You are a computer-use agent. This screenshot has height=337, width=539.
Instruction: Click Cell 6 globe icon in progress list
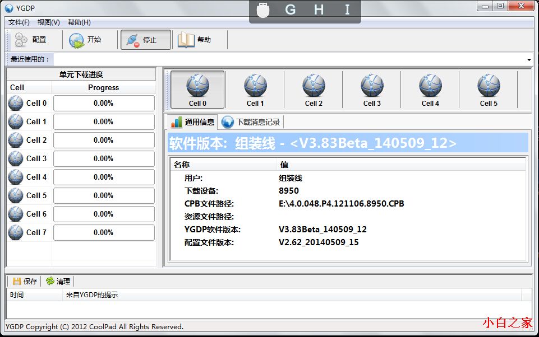[16, 214]
